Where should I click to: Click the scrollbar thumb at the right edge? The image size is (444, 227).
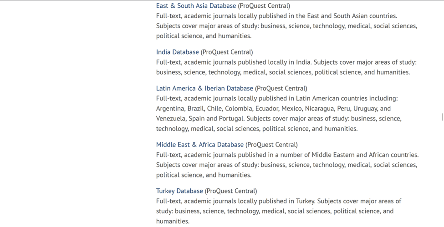tap(442, 117)
